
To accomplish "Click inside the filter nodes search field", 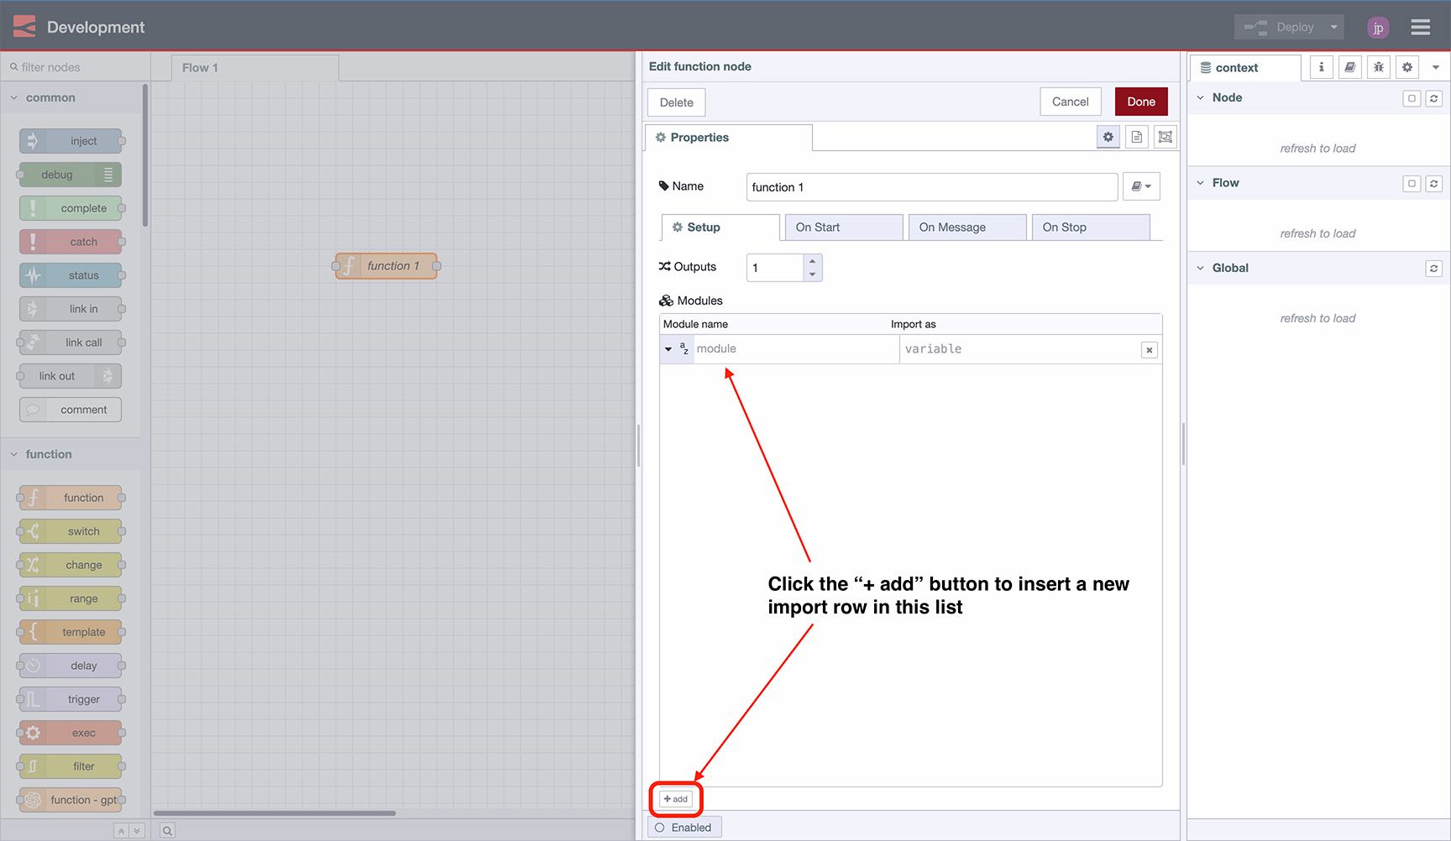I will (x=76, y=66).
